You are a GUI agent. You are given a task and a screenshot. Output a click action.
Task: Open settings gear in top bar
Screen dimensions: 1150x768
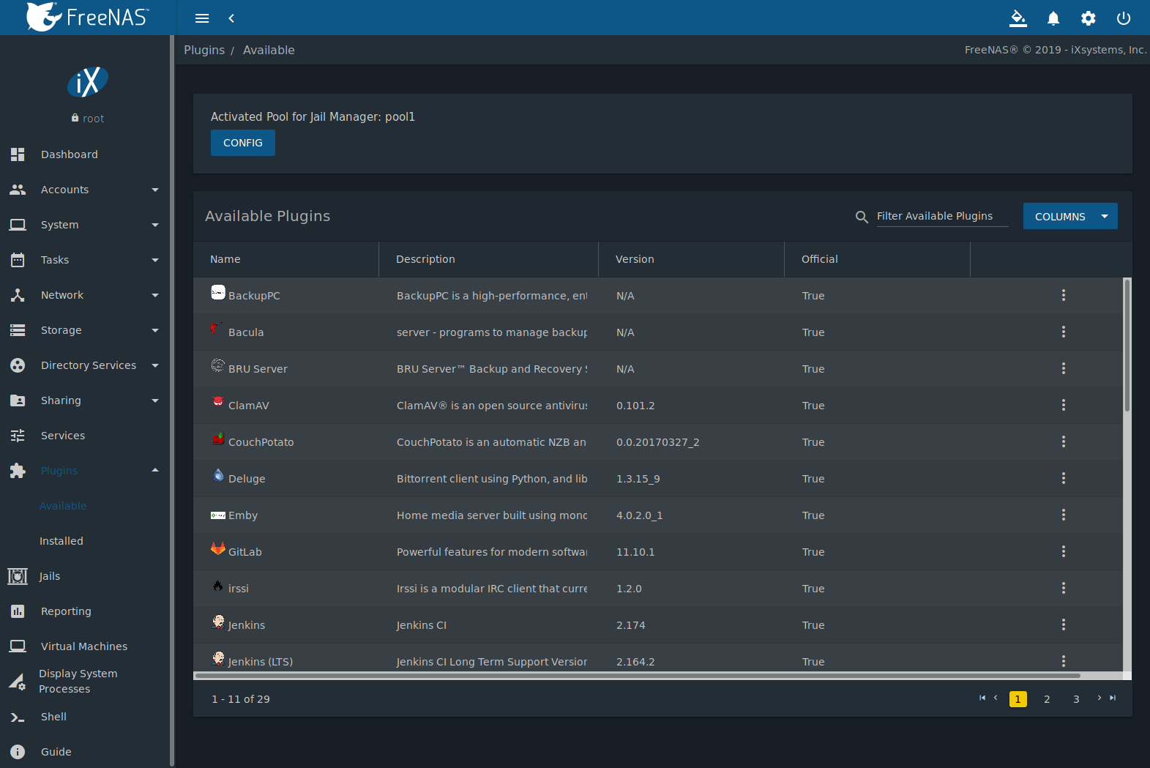[x=1089, y=18]
